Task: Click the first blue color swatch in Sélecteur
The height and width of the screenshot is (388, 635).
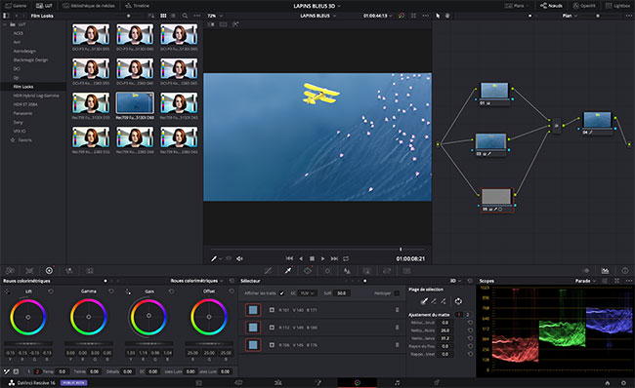Action: [253, 310]
